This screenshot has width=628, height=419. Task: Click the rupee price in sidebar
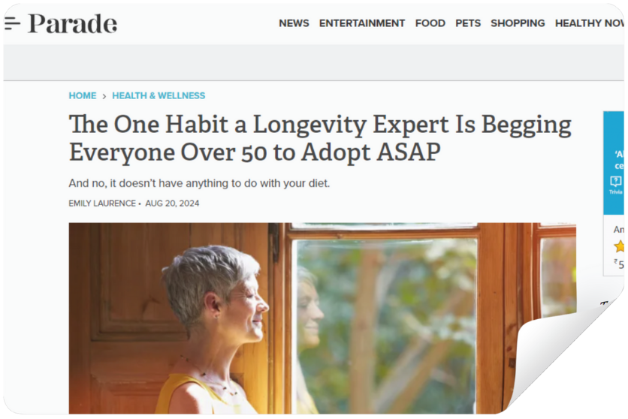pyautogui.click(x=619, y=264)
